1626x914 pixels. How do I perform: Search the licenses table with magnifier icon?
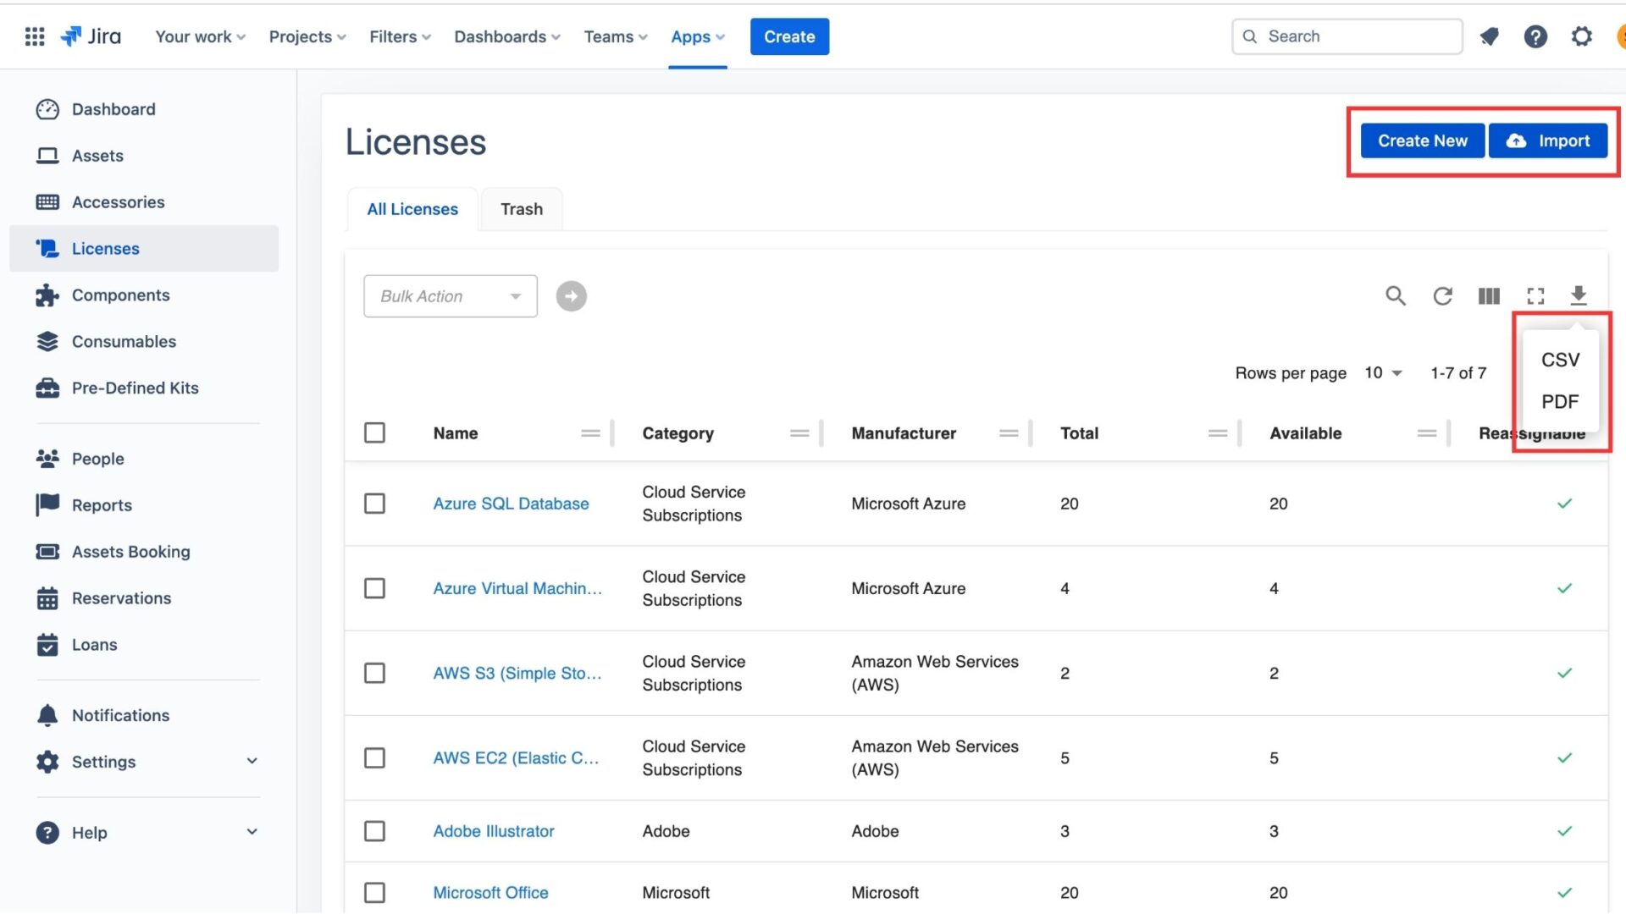[x=1396, y=295]
